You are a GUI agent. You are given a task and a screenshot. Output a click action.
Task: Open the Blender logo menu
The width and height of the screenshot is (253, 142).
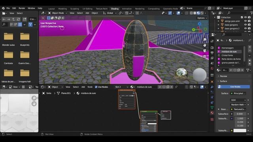3,8
